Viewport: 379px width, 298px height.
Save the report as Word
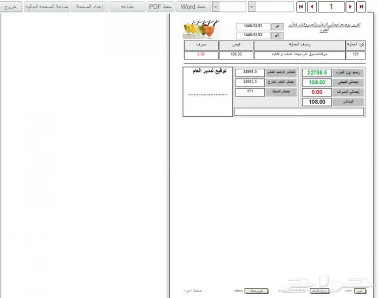pos(192,6)
